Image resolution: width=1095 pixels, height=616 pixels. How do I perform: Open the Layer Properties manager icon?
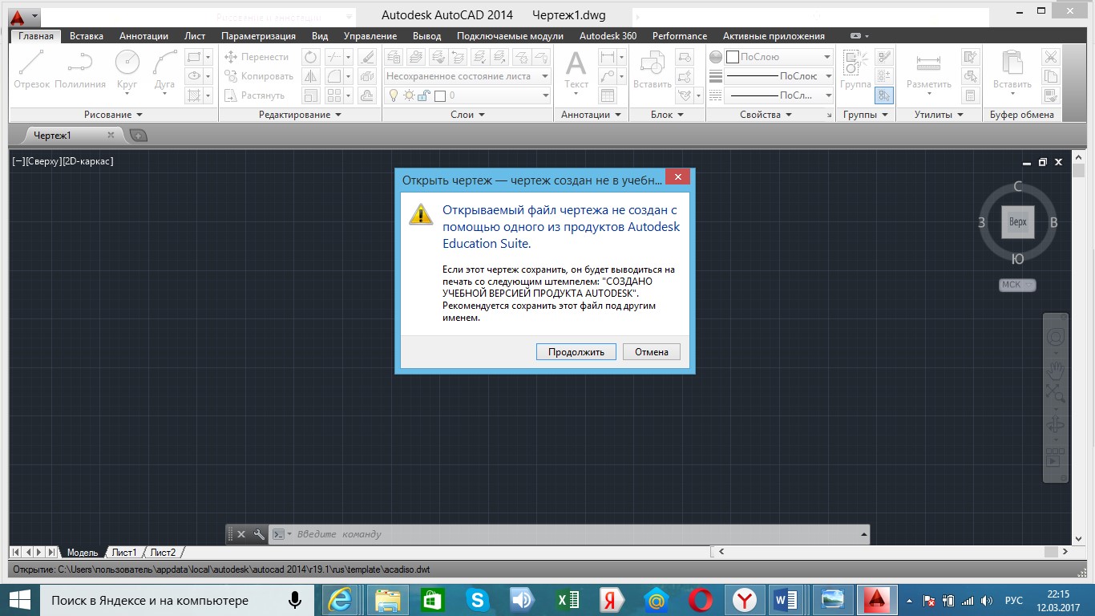(394, 56)
